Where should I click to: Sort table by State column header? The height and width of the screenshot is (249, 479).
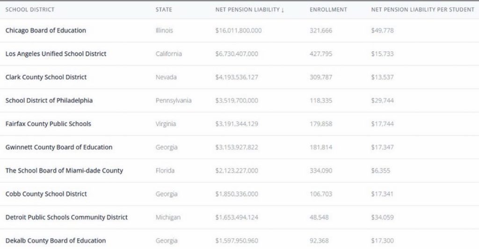click(164, 10)
